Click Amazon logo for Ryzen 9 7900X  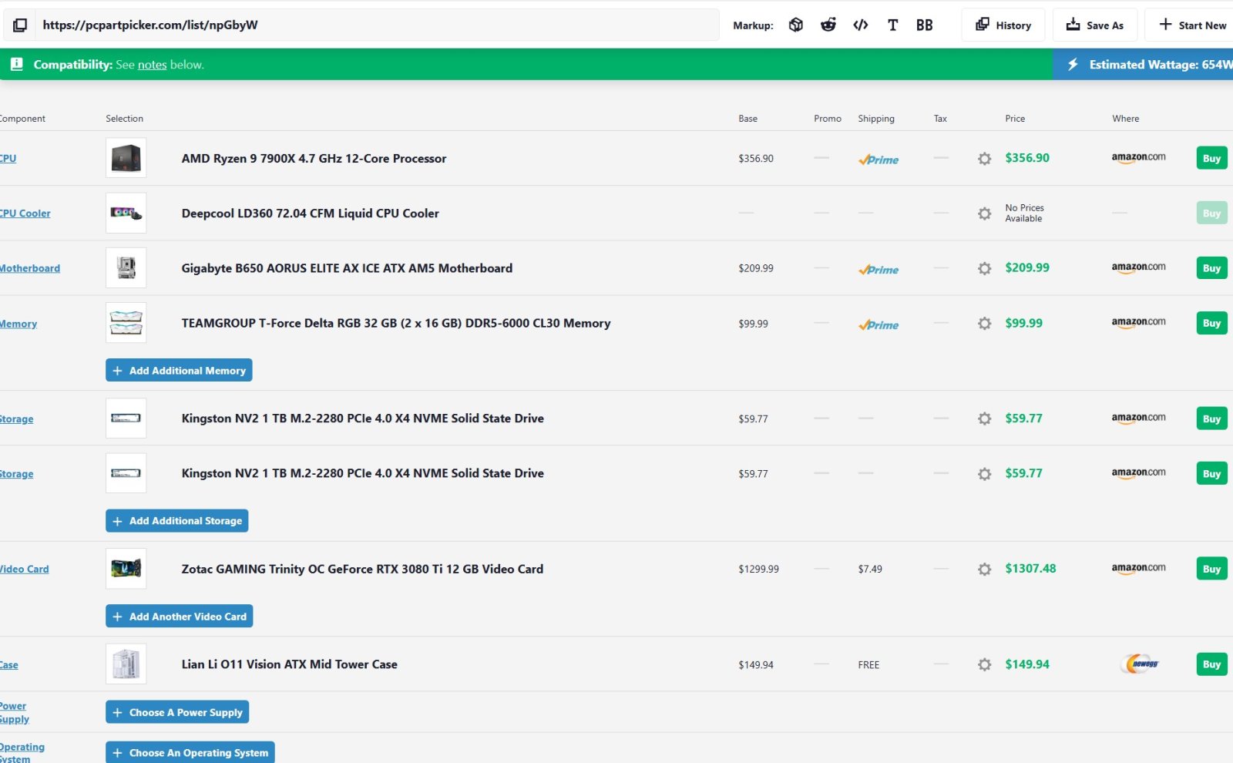point(1138,158)
